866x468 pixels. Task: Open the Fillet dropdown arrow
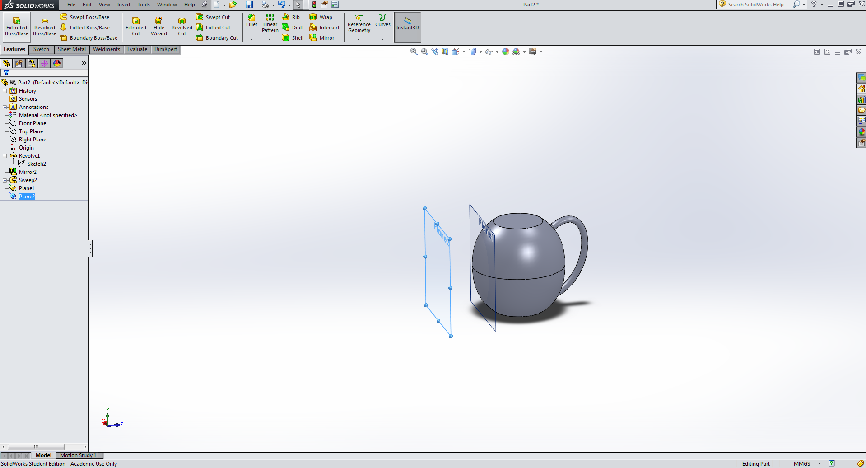251,39
